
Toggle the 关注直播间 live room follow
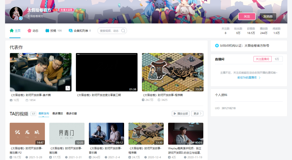point(262,59)
